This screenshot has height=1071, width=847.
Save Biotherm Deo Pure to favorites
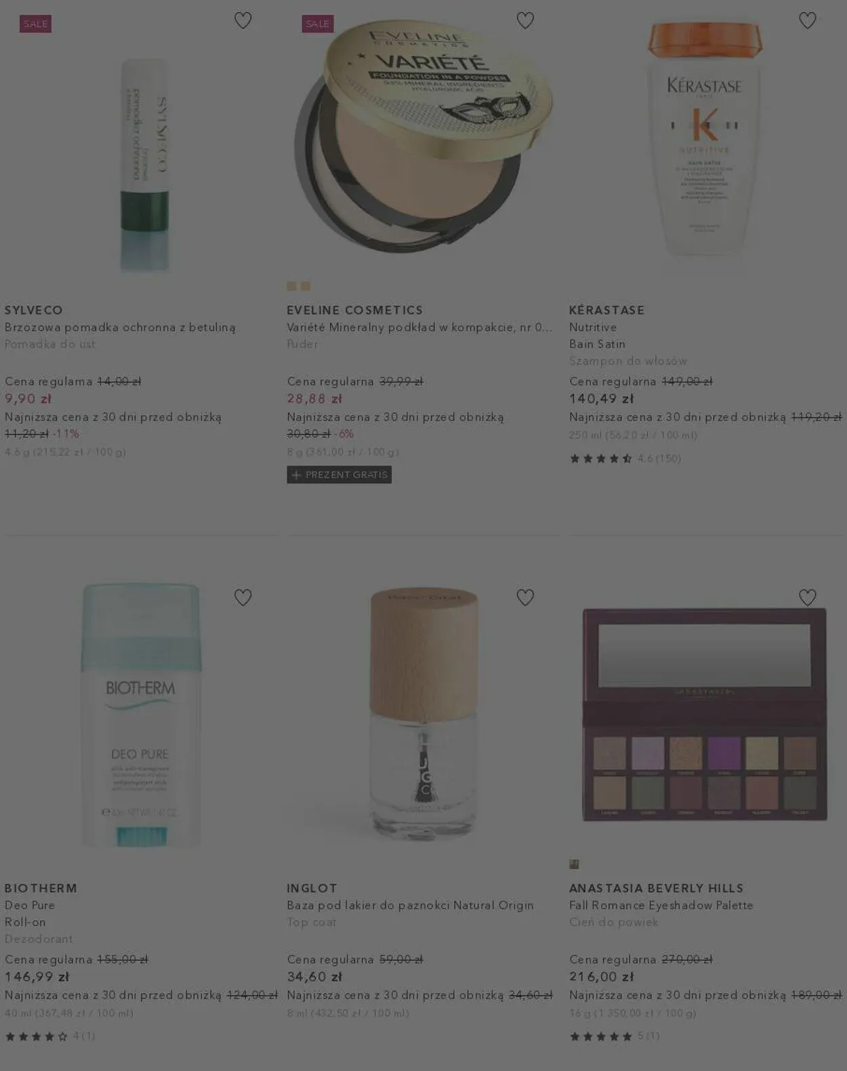243,597
